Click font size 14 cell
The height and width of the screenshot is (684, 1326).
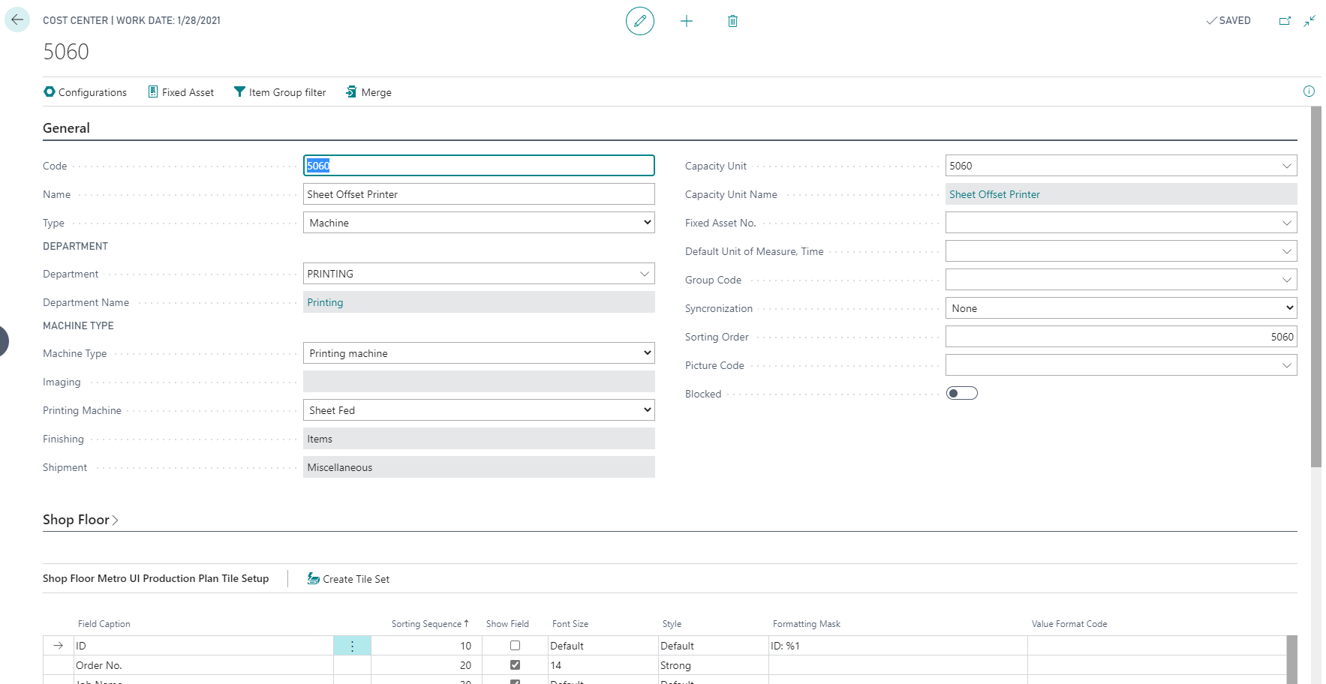(x=603, y=665)
